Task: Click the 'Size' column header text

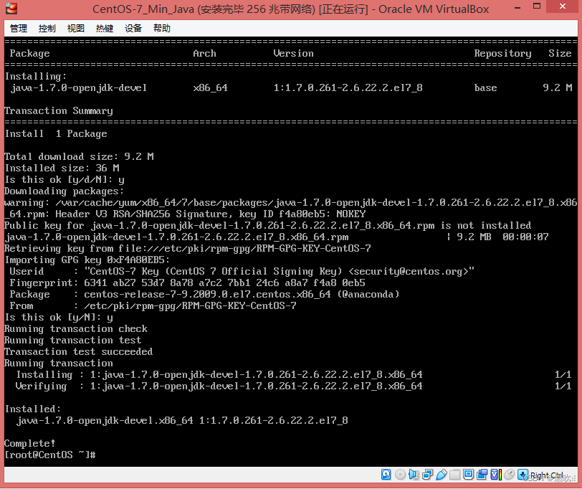Action: point(560,54)
